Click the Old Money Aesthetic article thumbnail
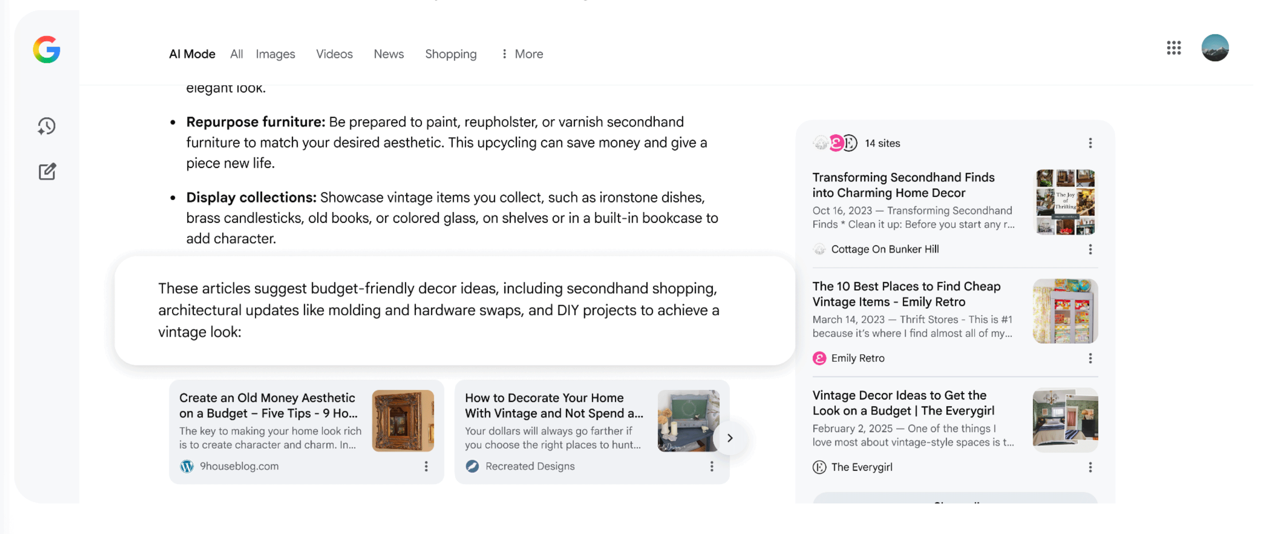The height and width of the screenshot is (534, 1264). point(402,420)
